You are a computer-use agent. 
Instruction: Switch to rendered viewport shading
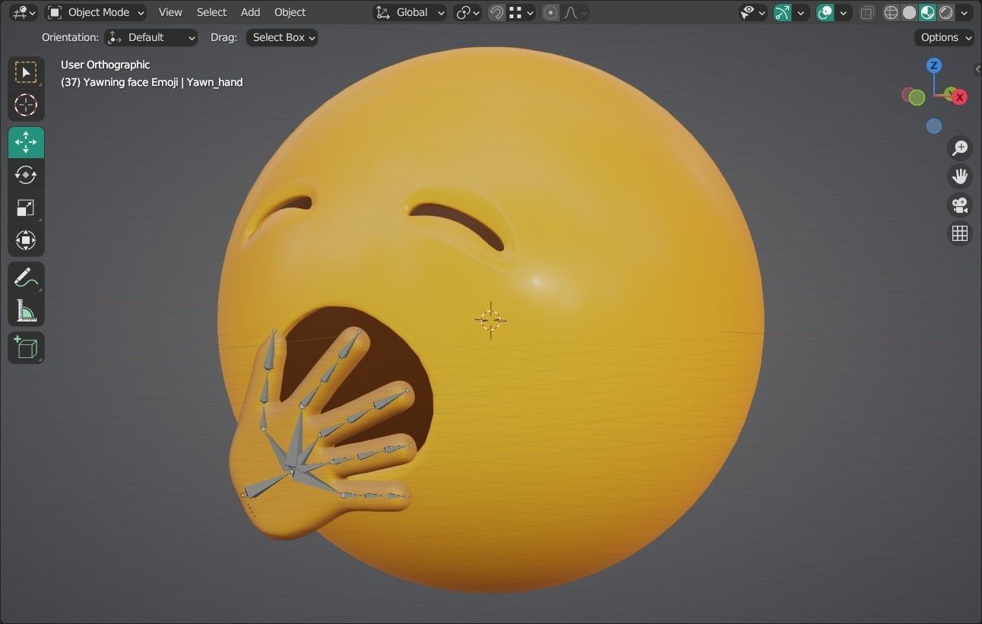coord(946,12)
